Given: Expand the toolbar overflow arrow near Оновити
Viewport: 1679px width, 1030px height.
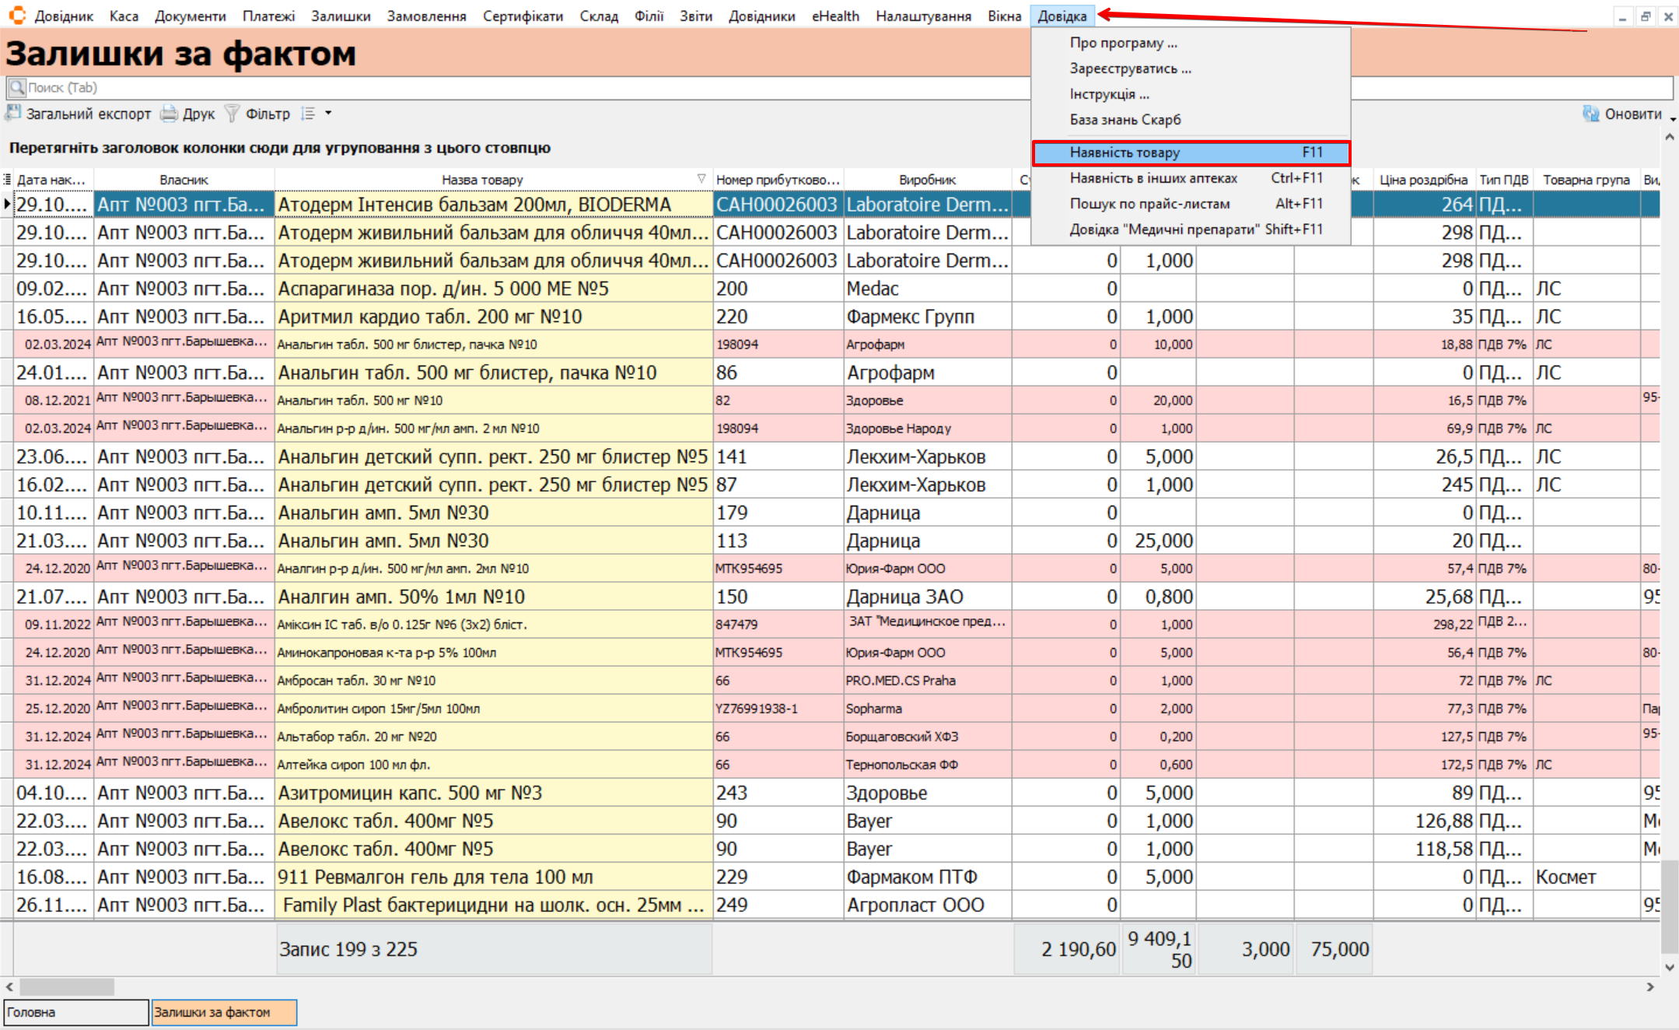Looking at the screenshot, I should (x=1673, y=119).
